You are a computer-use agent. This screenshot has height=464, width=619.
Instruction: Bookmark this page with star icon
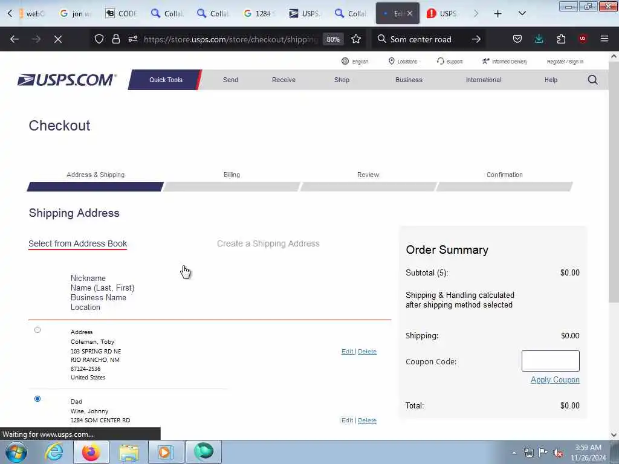pos(356,39)
